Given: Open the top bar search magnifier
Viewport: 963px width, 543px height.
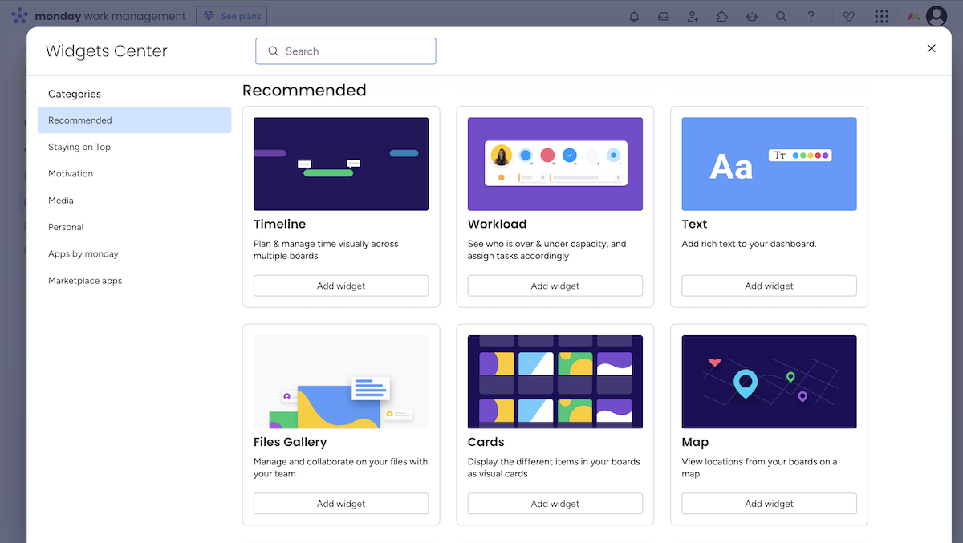Looking at the screenshot, I should click(x=781, y=15).
